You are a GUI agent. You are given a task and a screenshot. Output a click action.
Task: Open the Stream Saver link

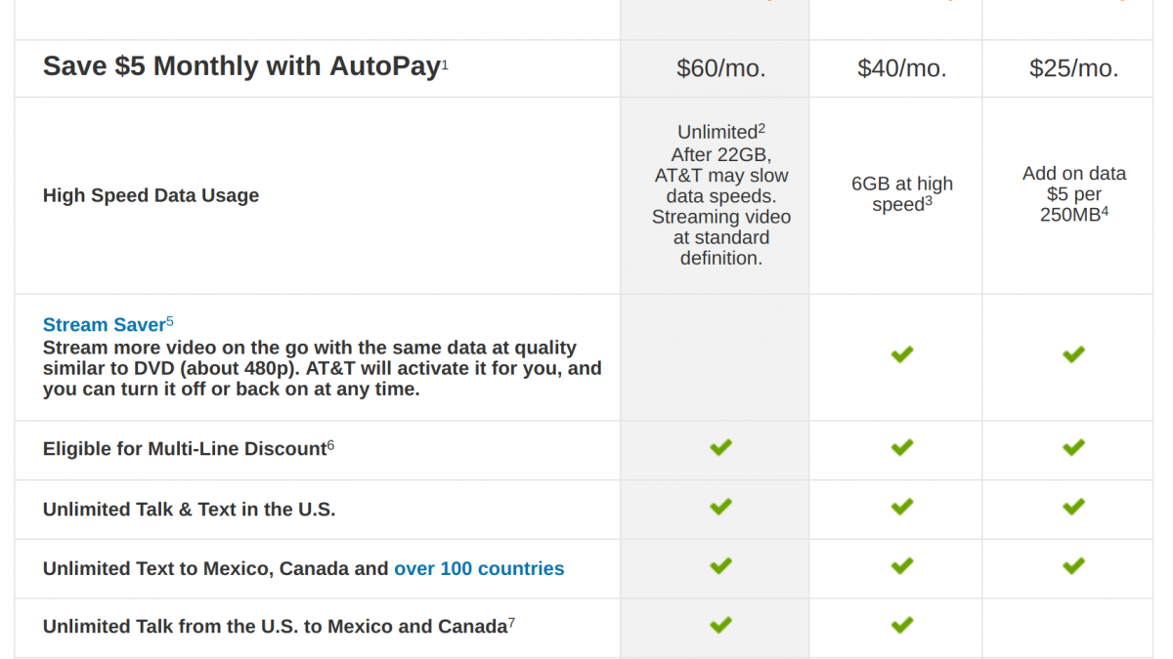[104, 325]
